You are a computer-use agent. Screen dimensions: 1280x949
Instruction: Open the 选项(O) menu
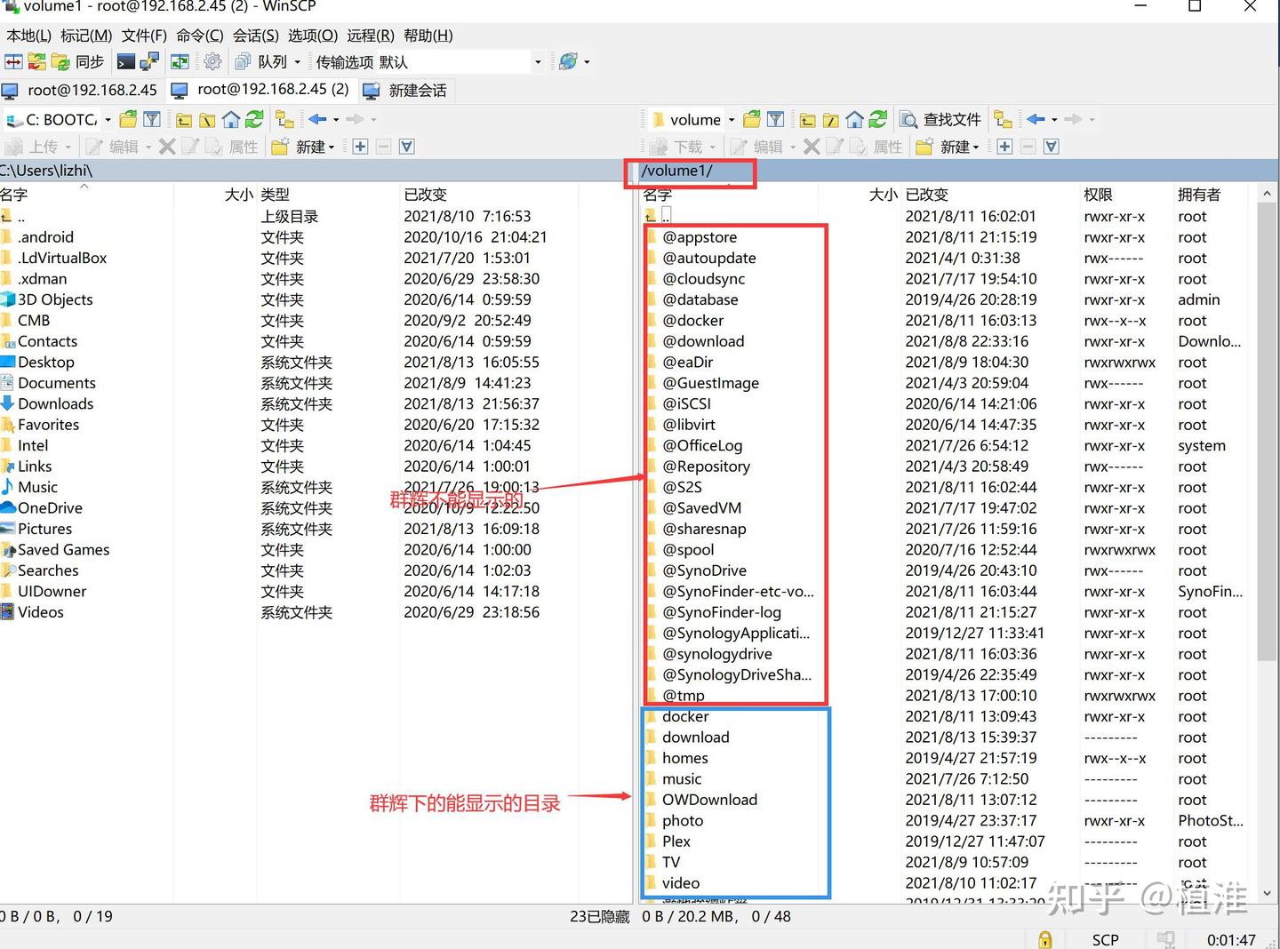coord(313,36)
